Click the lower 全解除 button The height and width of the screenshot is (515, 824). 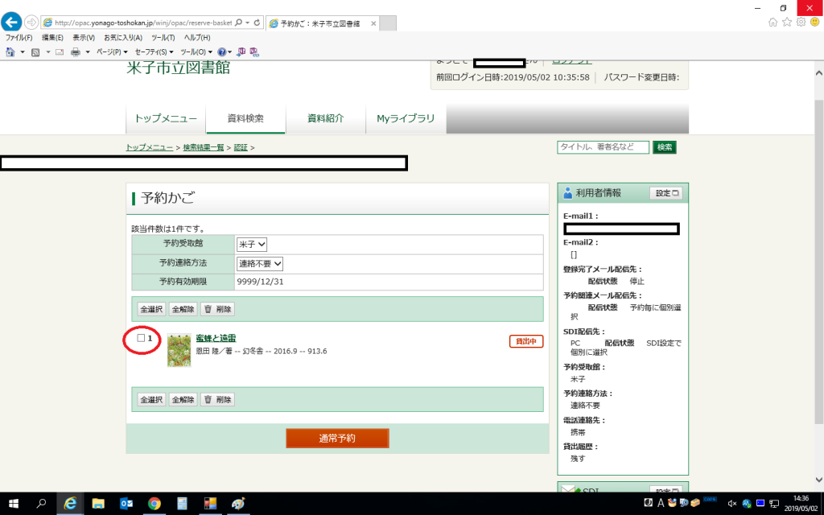coord(183,399)
